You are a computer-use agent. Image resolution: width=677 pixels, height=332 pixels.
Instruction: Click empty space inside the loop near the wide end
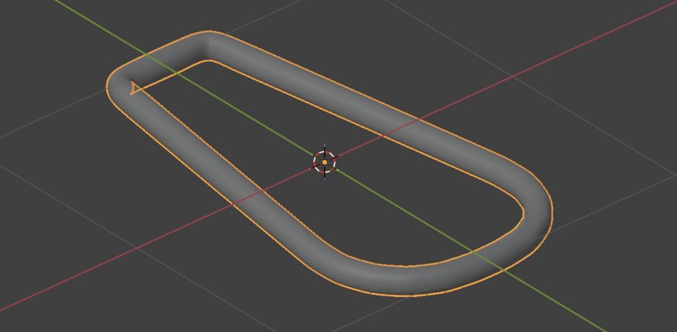point(423,212)
